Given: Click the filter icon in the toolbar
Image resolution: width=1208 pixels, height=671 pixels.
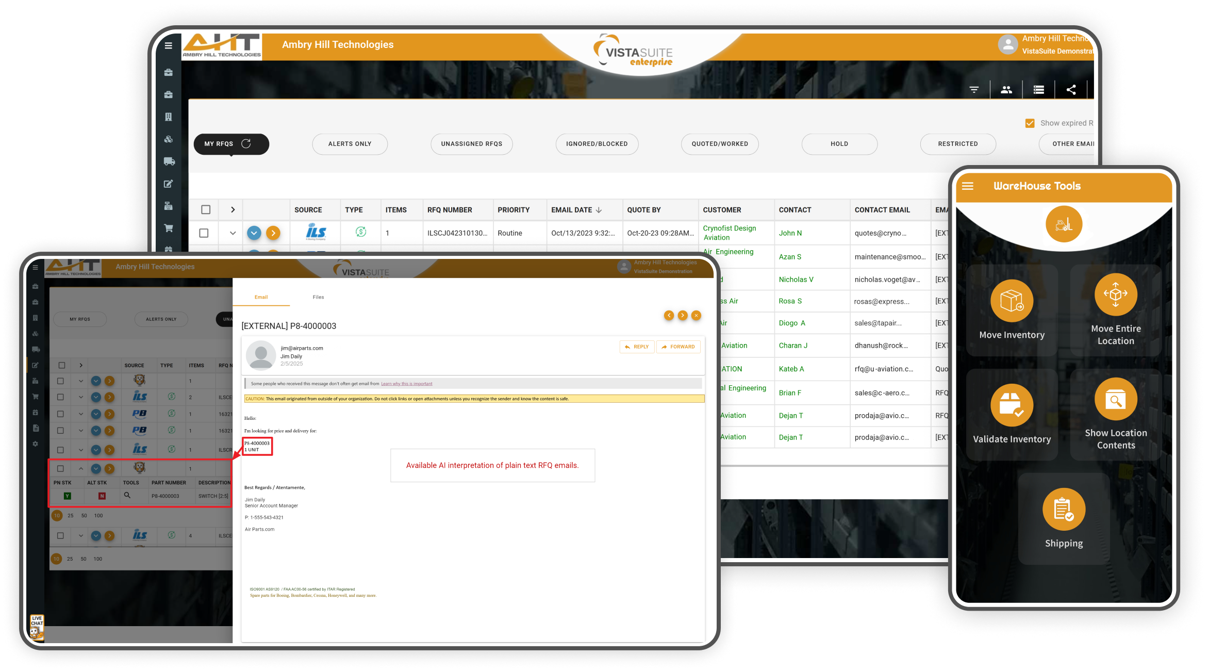Looking at the screenshot, I should coord(974,89).
